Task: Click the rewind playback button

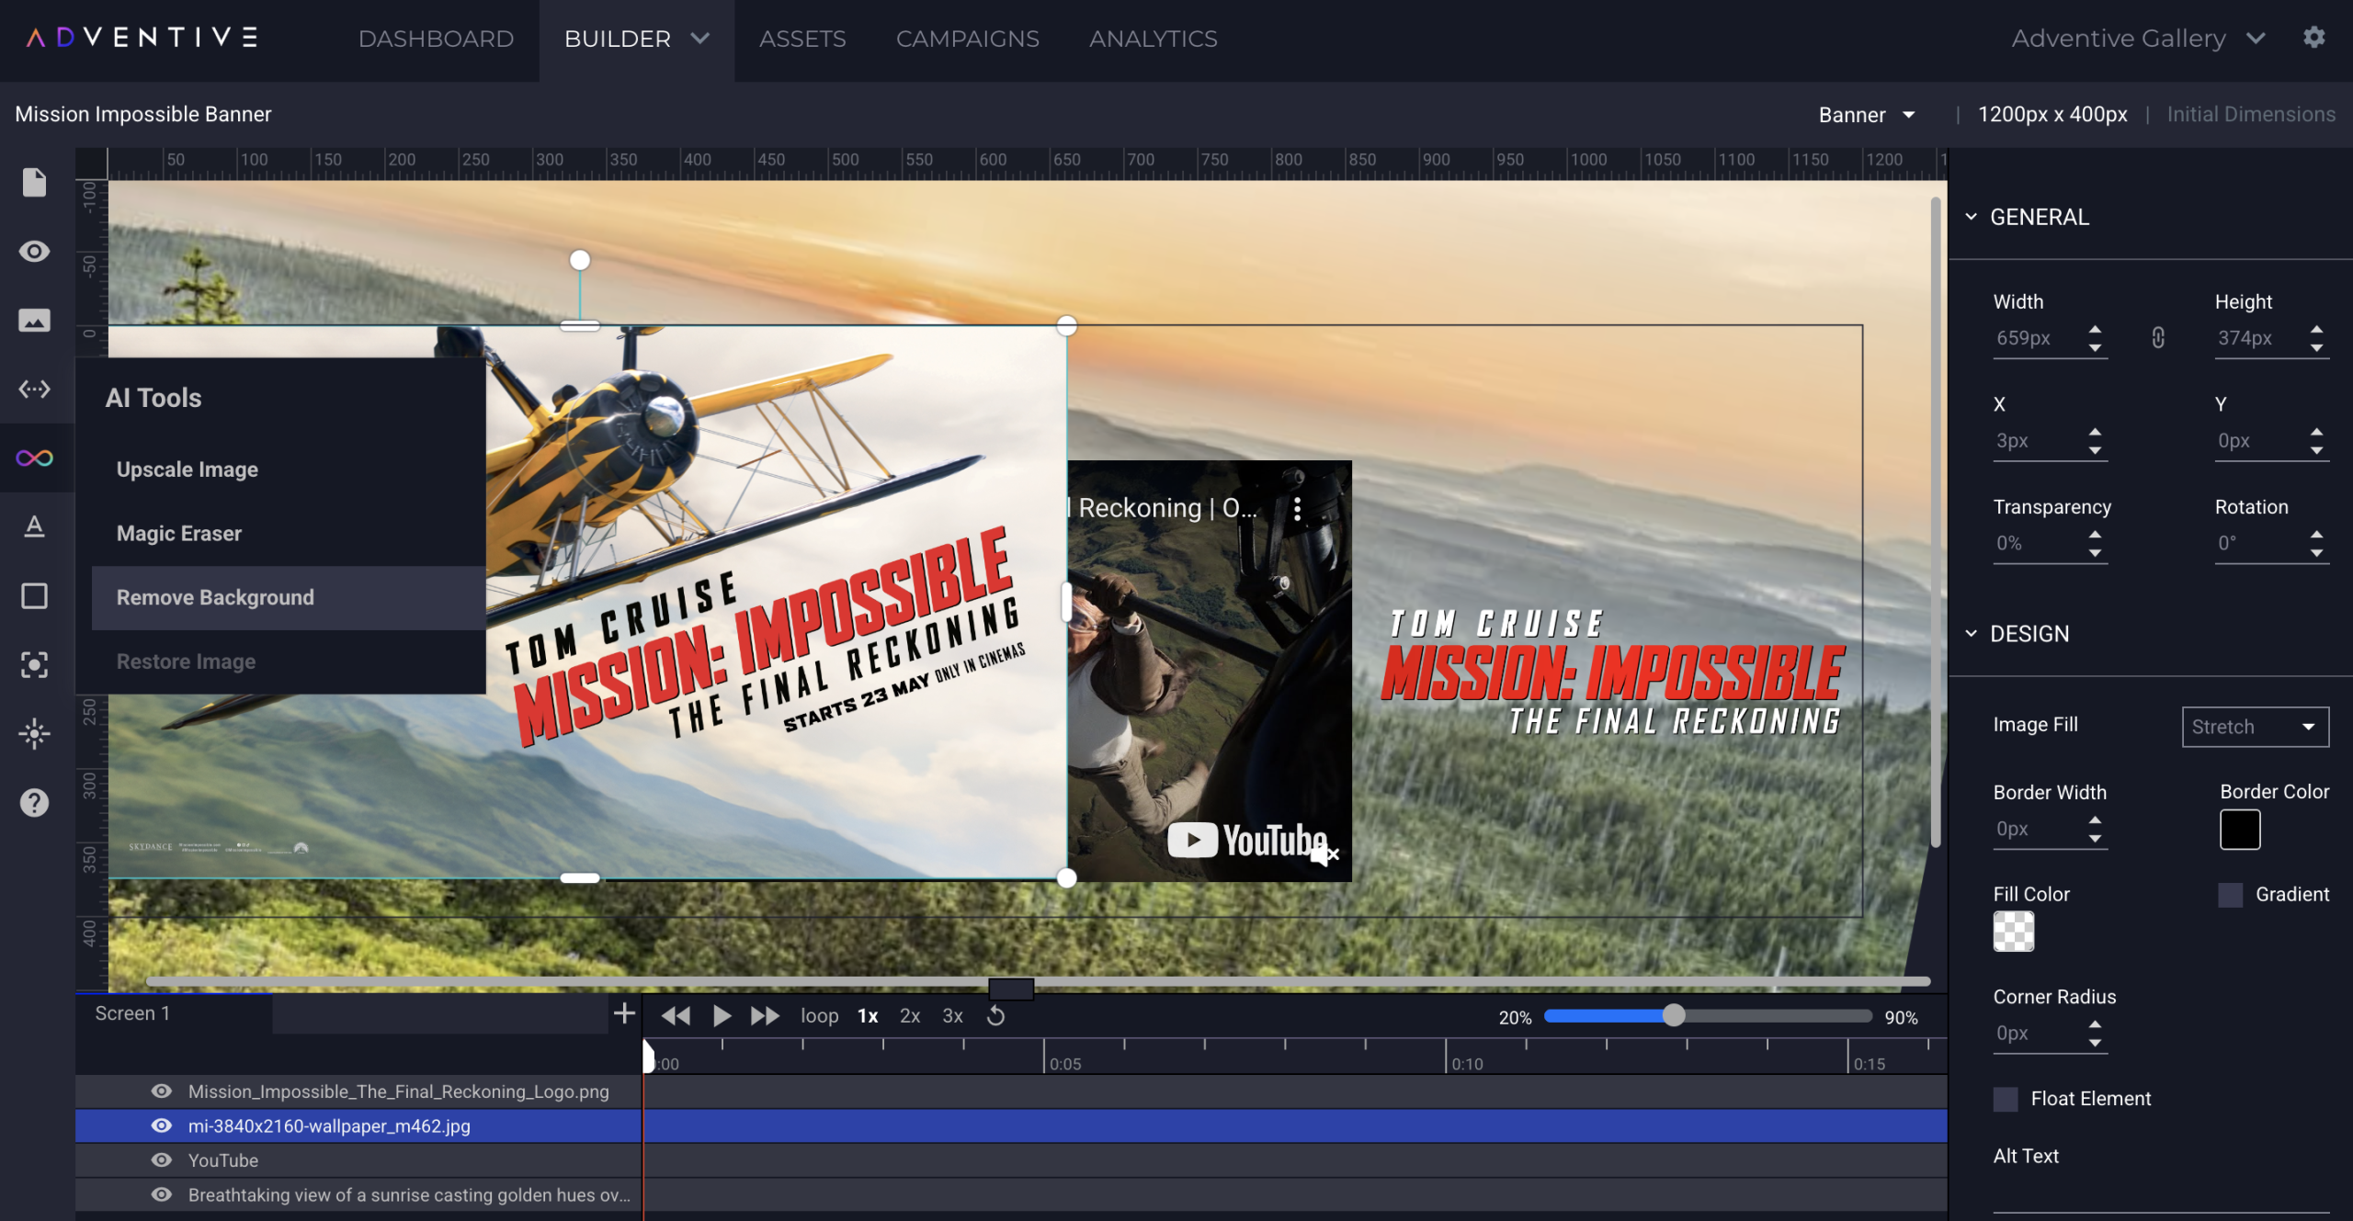Action: (676, 1015)
